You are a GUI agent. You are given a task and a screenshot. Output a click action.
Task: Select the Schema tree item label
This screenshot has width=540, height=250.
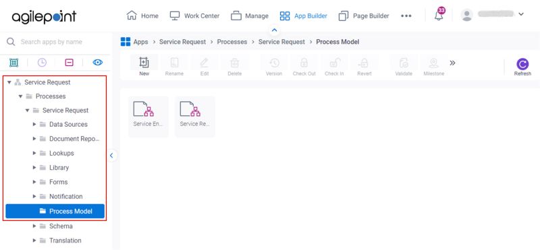click(61, 226)
